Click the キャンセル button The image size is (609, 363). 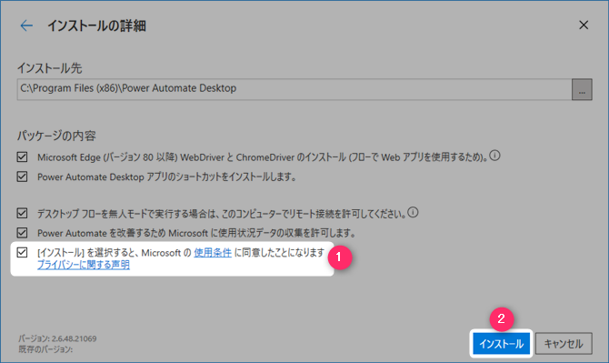564,344
